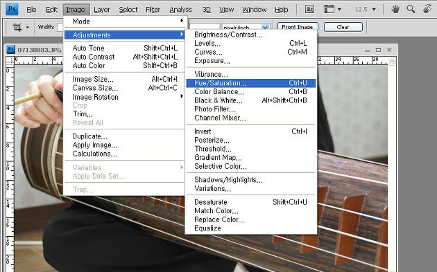The height and width of the screenshot is (272, 437).
Task: Open the View Extras film strip icon
Action: 329,10
